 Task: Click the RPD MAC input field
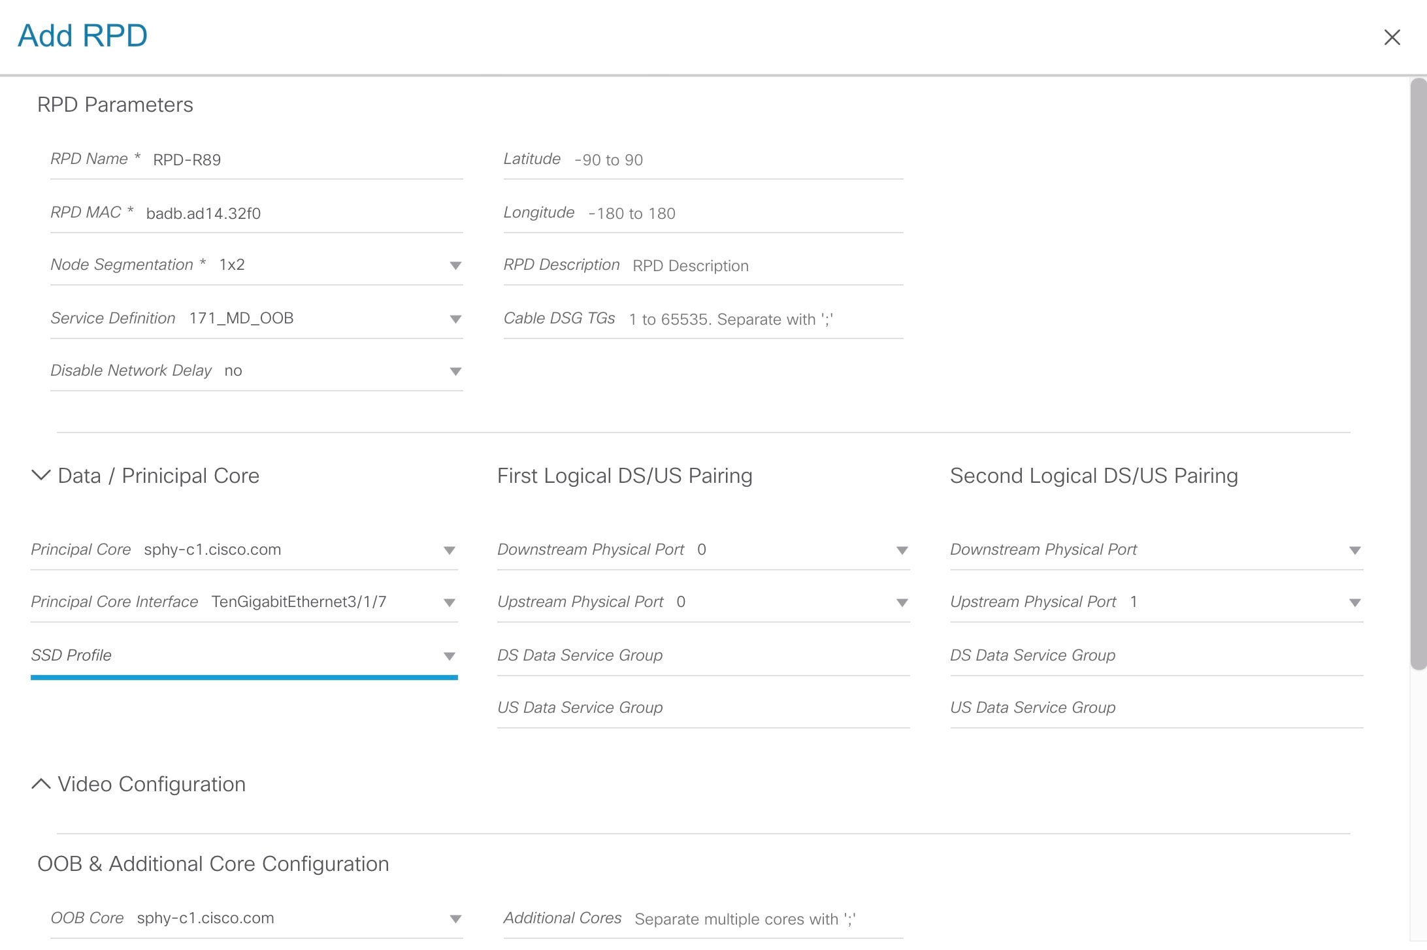(x=294, y=212)
